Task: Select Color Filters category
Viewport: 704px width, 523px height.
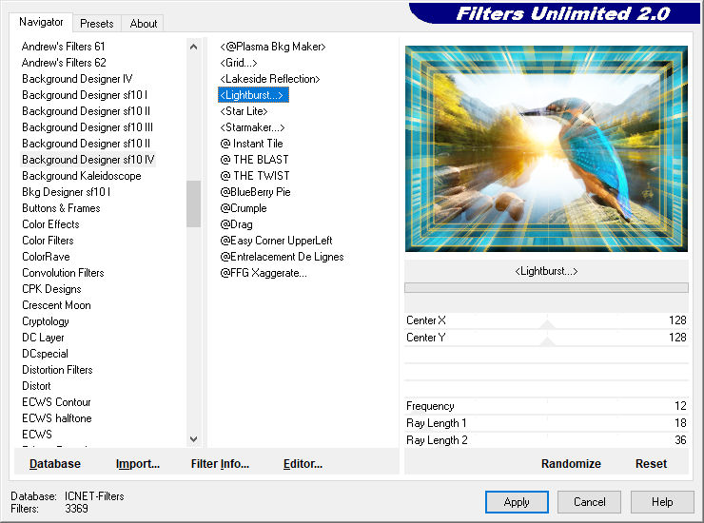Action: 48,241
